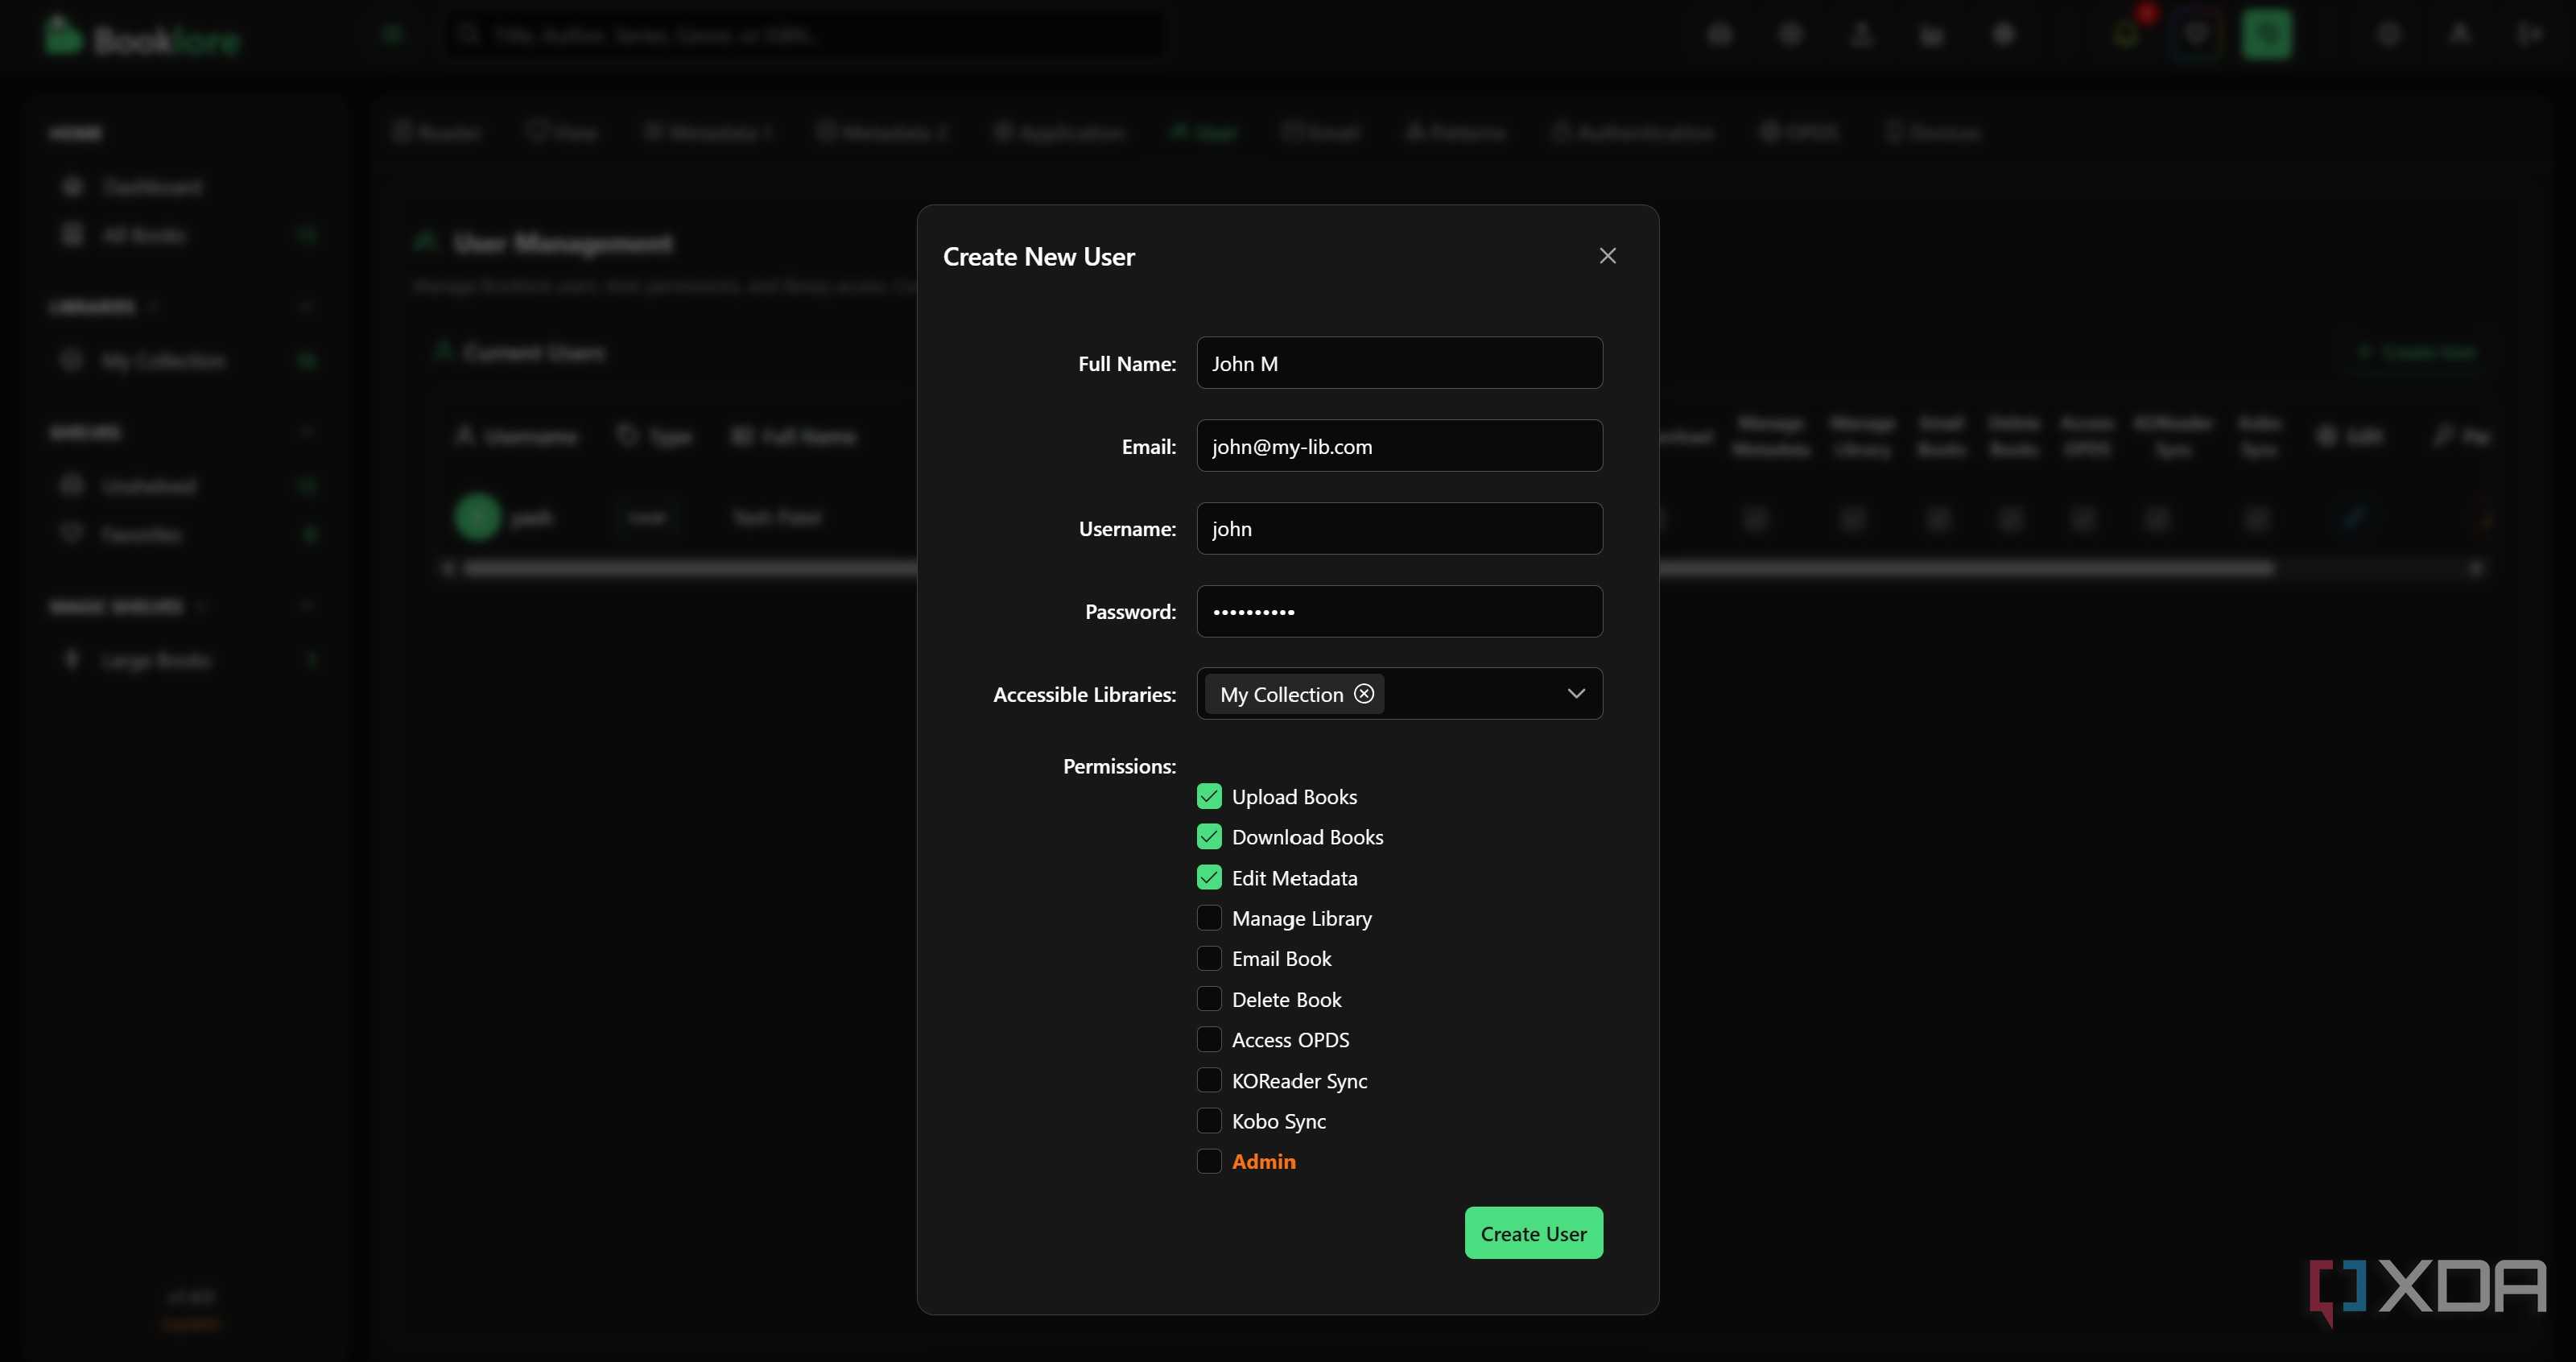
Task: Enable the Manage Library permission
Action: tap(1209, 917)
